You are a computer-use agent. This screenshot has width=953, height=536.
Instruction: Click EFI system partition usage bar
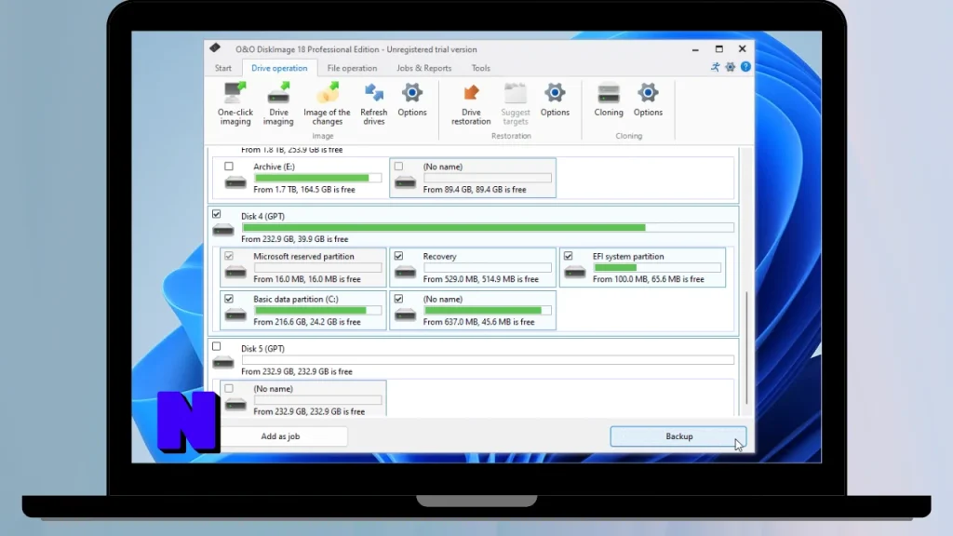click(x=657, y=267)
